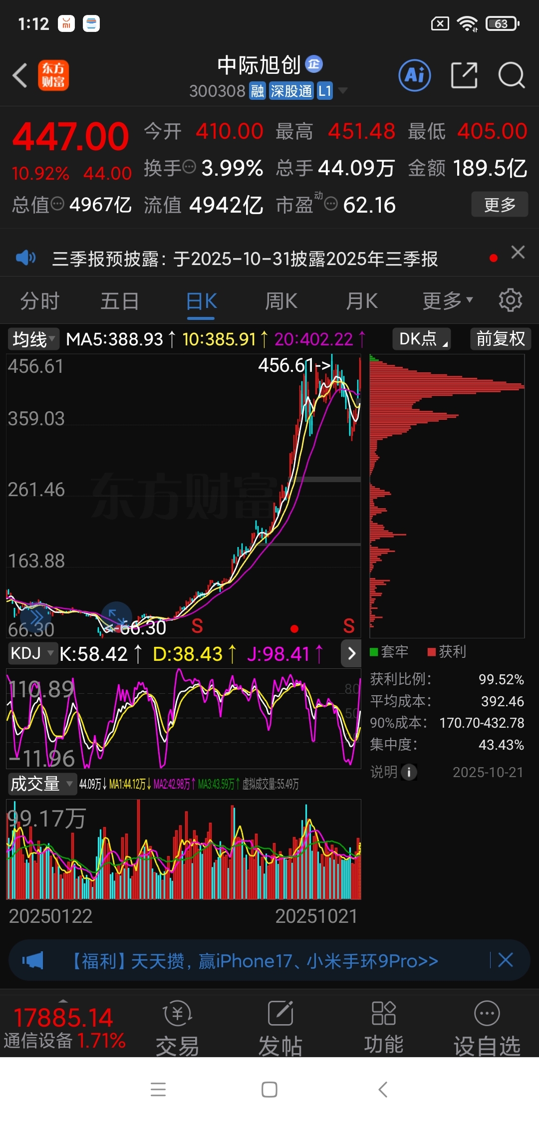Tap the 平均成本 value 392.46
Viewport: 539px width, 1122px height.
502,701
